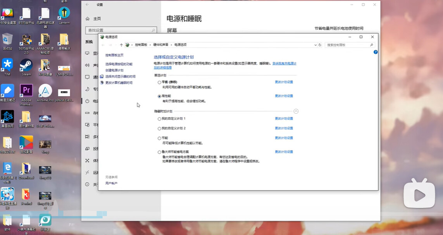Click the 搜索控制面板 search field
443x235 pixels.
point(350,45)
